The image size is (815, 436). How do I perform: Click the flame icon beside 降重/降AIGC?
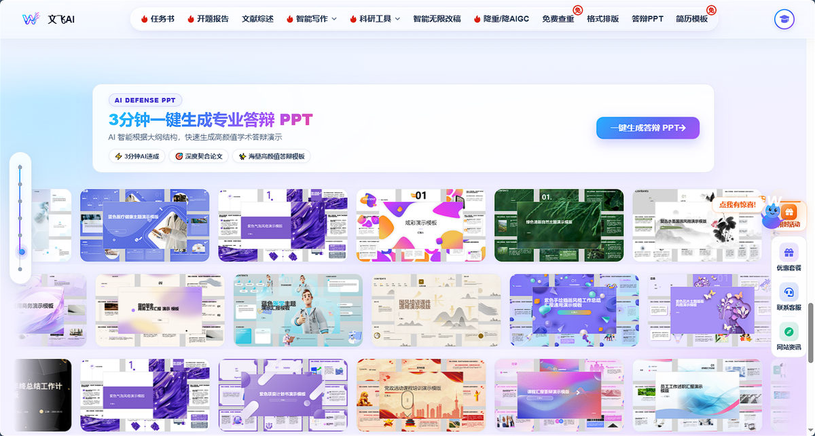(x=477, y=19)
